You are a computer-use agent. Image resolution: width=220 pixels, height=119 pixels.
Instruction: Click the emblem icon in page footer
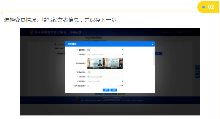point(77,100)
